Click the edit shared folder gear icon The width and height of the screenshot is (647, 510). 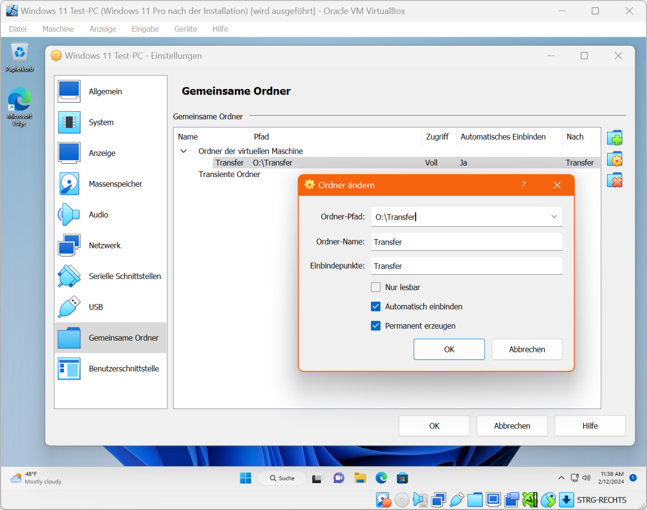[x=615, y=159]
